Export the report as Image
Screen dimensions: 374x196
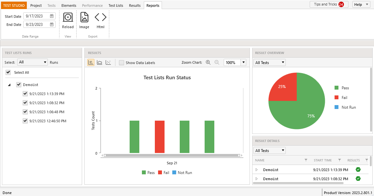(84, 17)
